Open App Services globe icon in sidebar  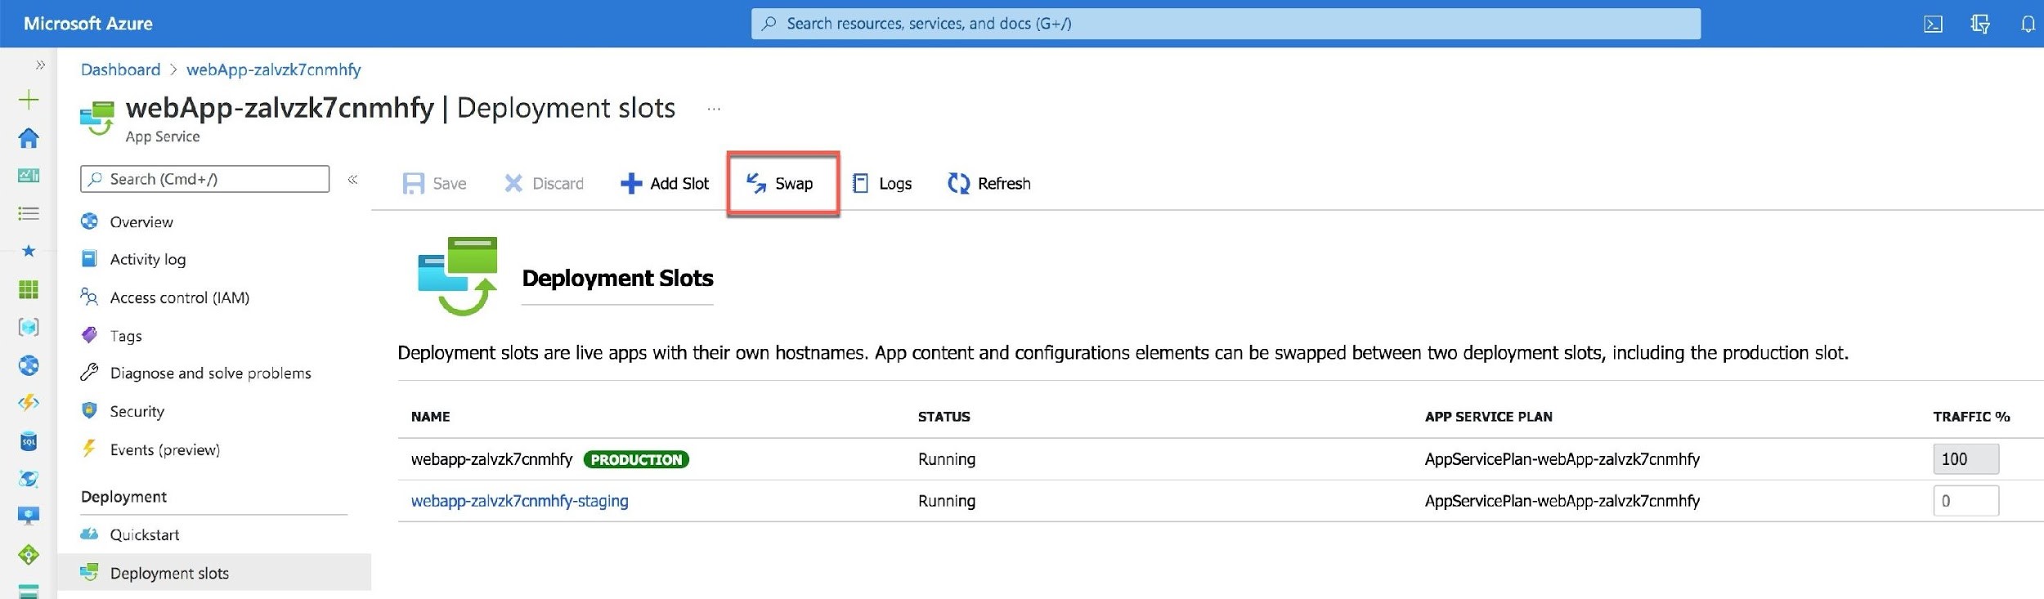[29, 365]
